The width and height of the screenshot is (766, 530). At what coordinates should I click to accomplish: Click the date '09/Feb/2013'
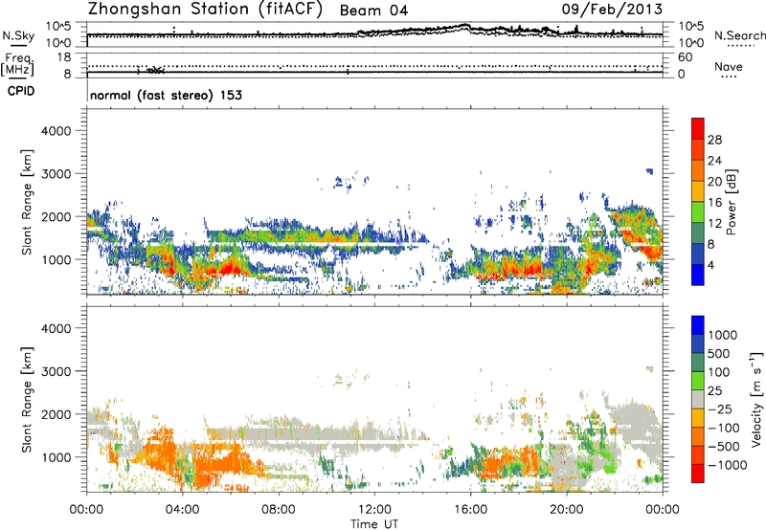click(x=612, y=10)
